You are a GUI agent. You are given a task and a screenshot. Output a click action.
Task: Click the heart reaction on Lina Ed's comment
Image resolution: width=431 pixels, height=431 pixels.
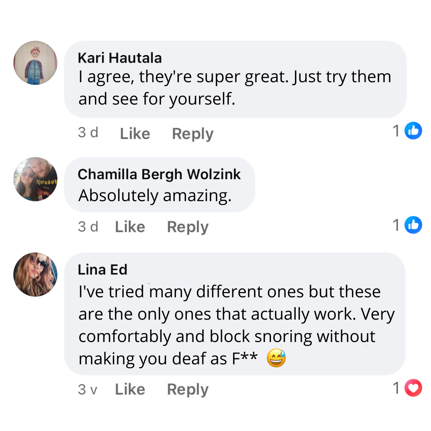413,388
